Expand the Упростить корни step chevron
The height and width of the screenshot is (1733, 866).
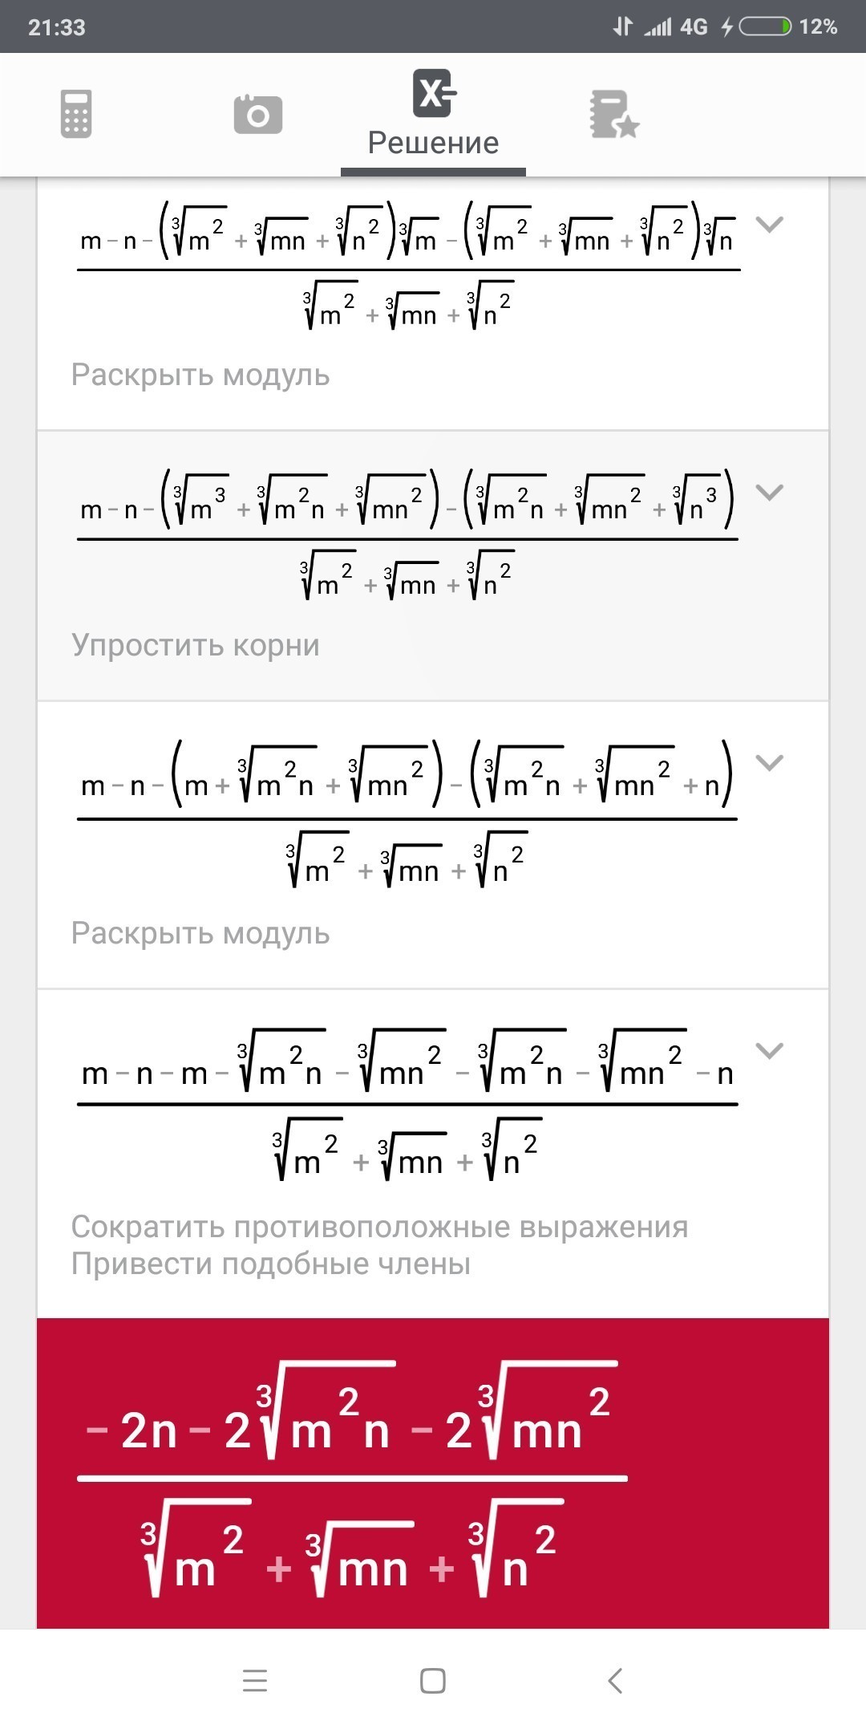770,493
